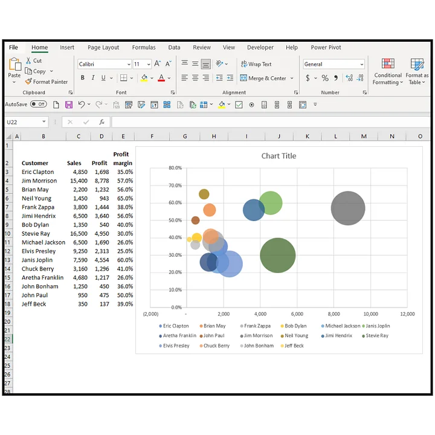Expand the Merge & Center dropdown arrow
Image resolution: width=435 pixels, height=435 pixels.
click(x=292, y=78)
